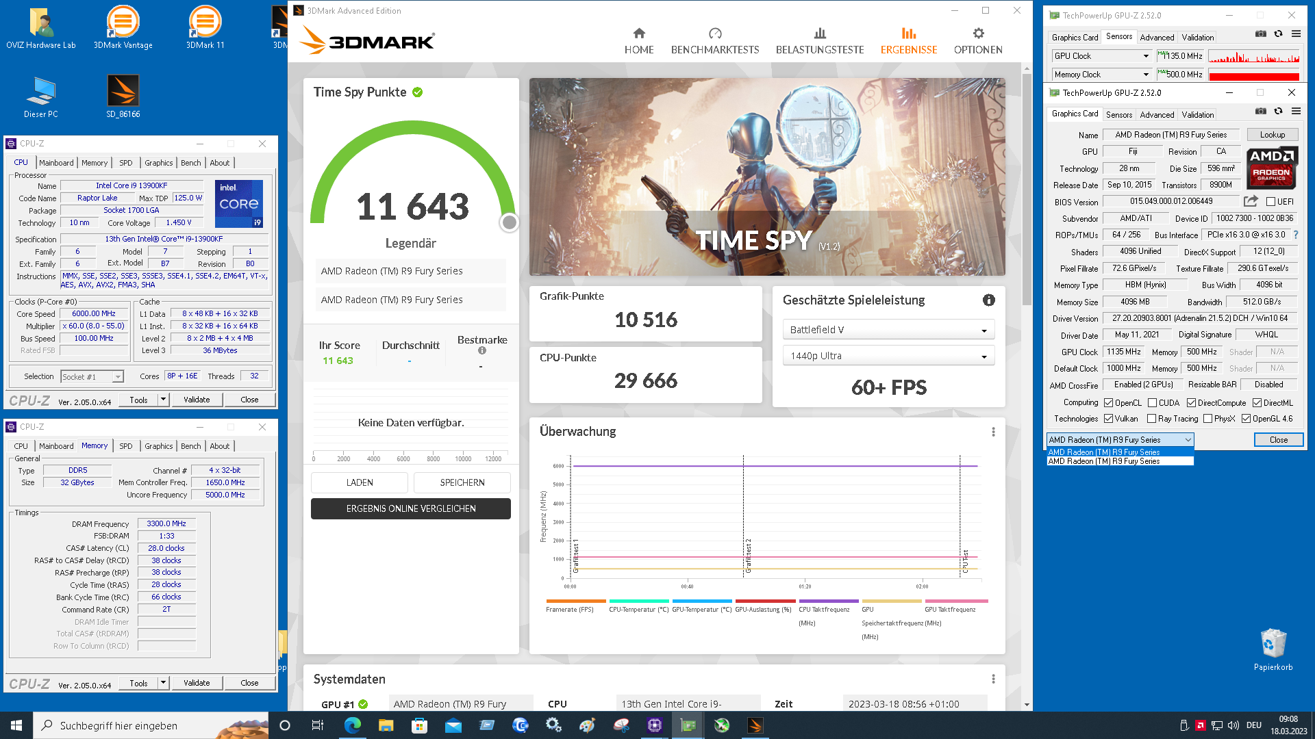Switch to Bench tab in lower CPU-Z
The height and width of the screenshot is (739, 1315).
tap(191, 446)
